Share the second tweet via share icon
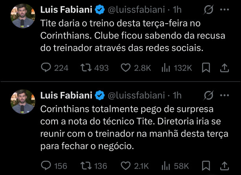The image size is (241, 175). click(x=225, y=166)
